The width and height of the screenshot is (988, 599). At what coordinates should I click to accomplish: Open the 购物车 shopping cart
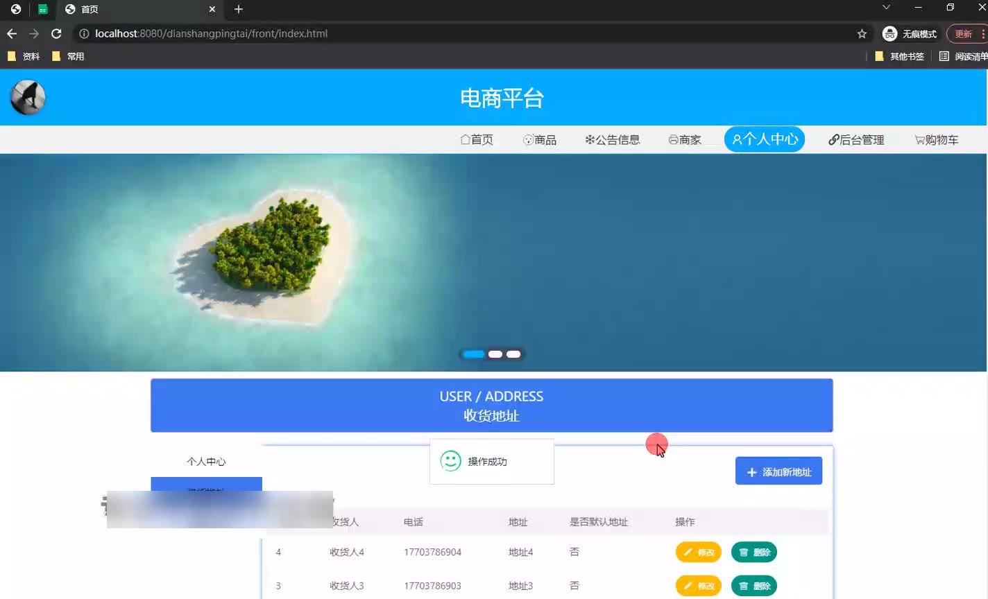coord(937,139)
